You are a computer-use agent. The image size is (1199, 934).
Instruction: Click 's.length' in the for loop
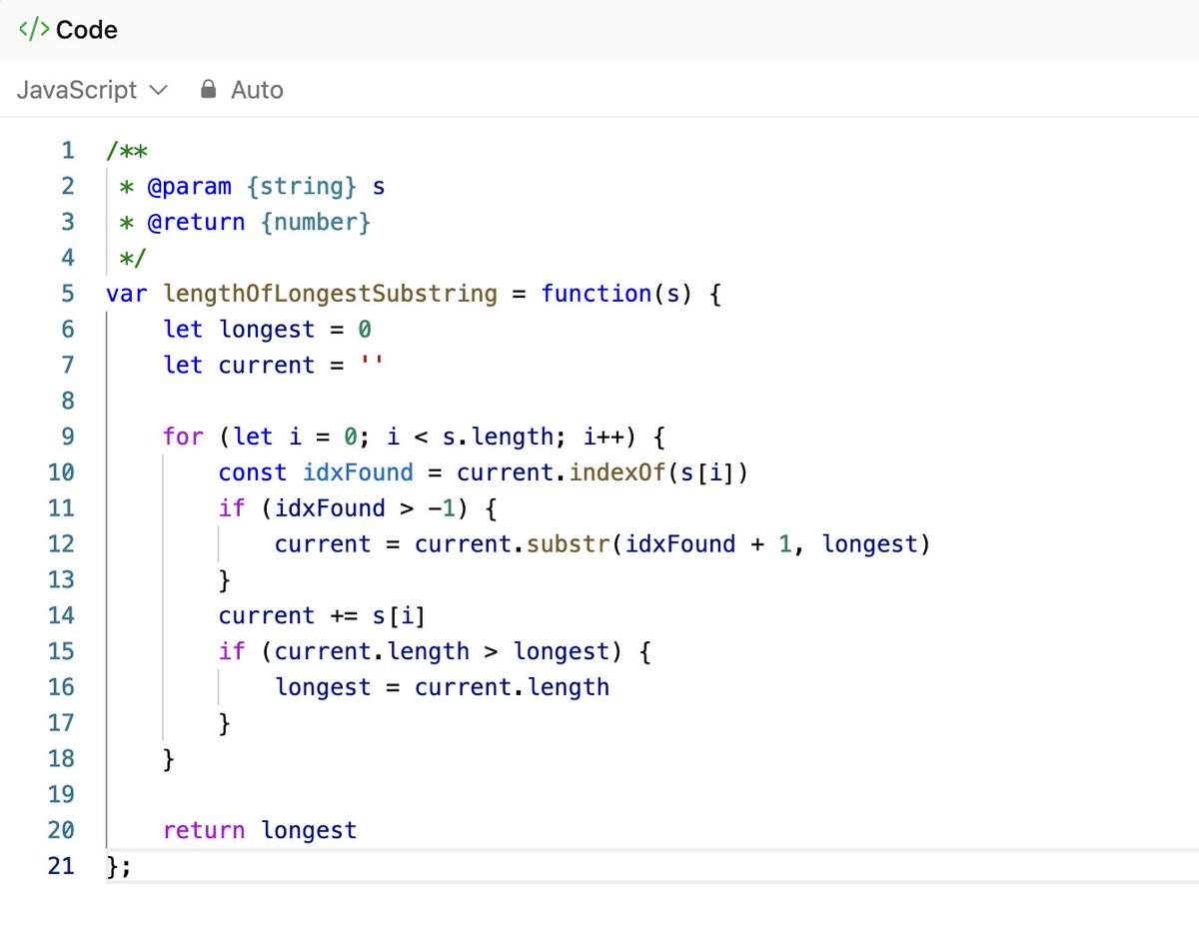498,437
